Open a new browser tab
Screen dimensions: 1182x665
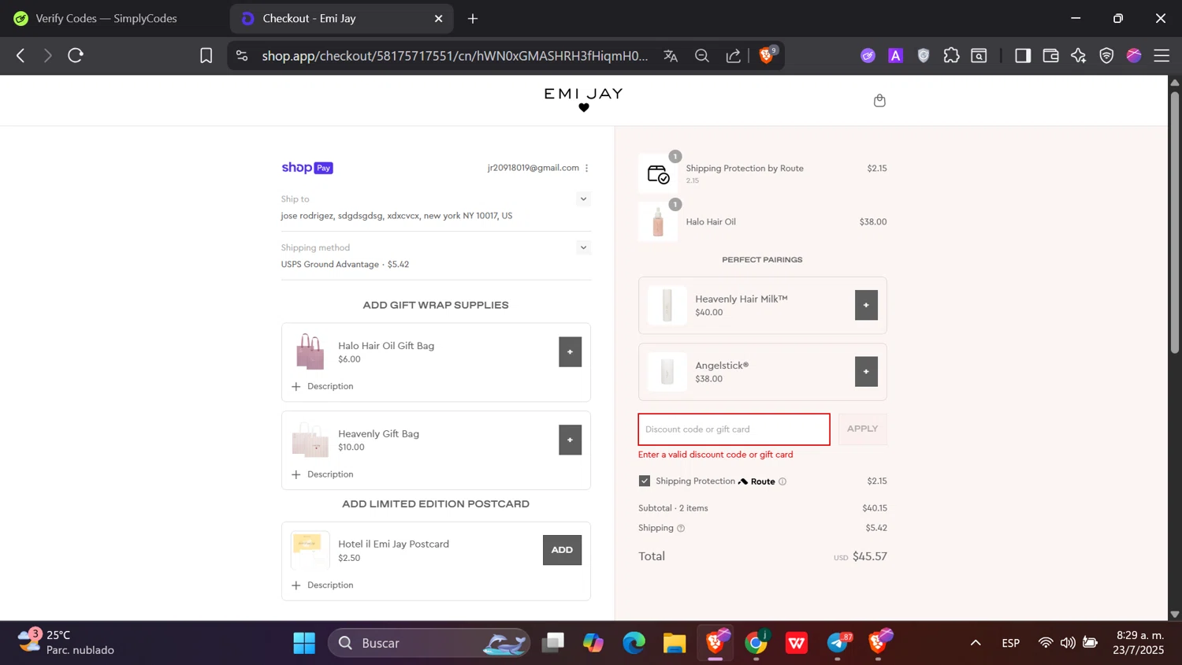[x=473, y=18]
